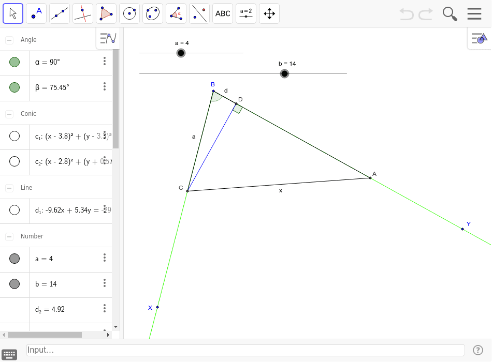Viewport: 492px width, 362px height.
Task: Select the Move arrow tool
Action: point(13,13)
